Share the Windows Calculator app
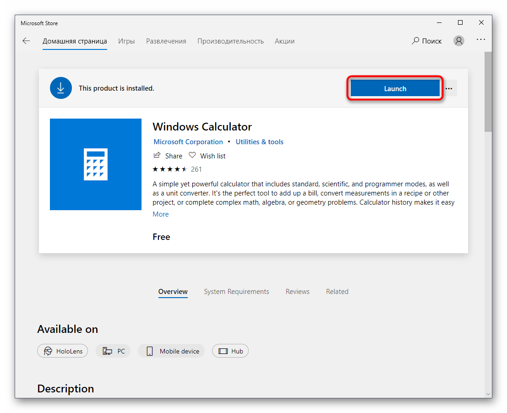Image resolution: width=507 pixels, height=413 pixels. pos(168,156)
